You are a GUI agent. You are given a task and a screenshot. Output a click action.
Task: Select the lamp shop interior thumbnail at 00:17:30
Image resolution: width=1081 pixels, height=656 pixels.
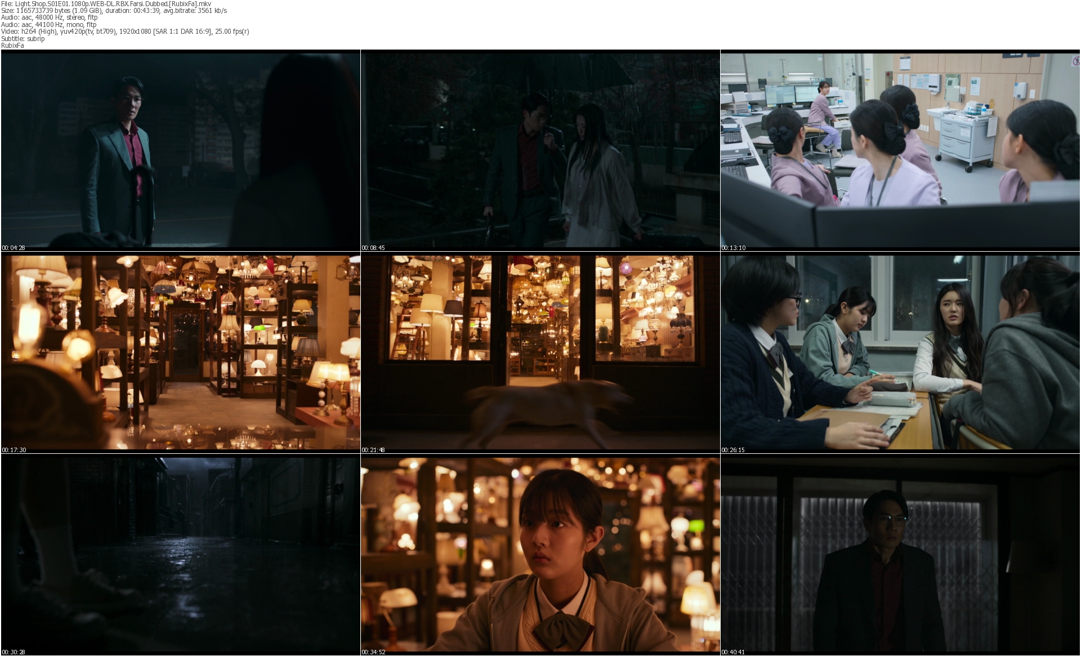[x=181, y=352]
